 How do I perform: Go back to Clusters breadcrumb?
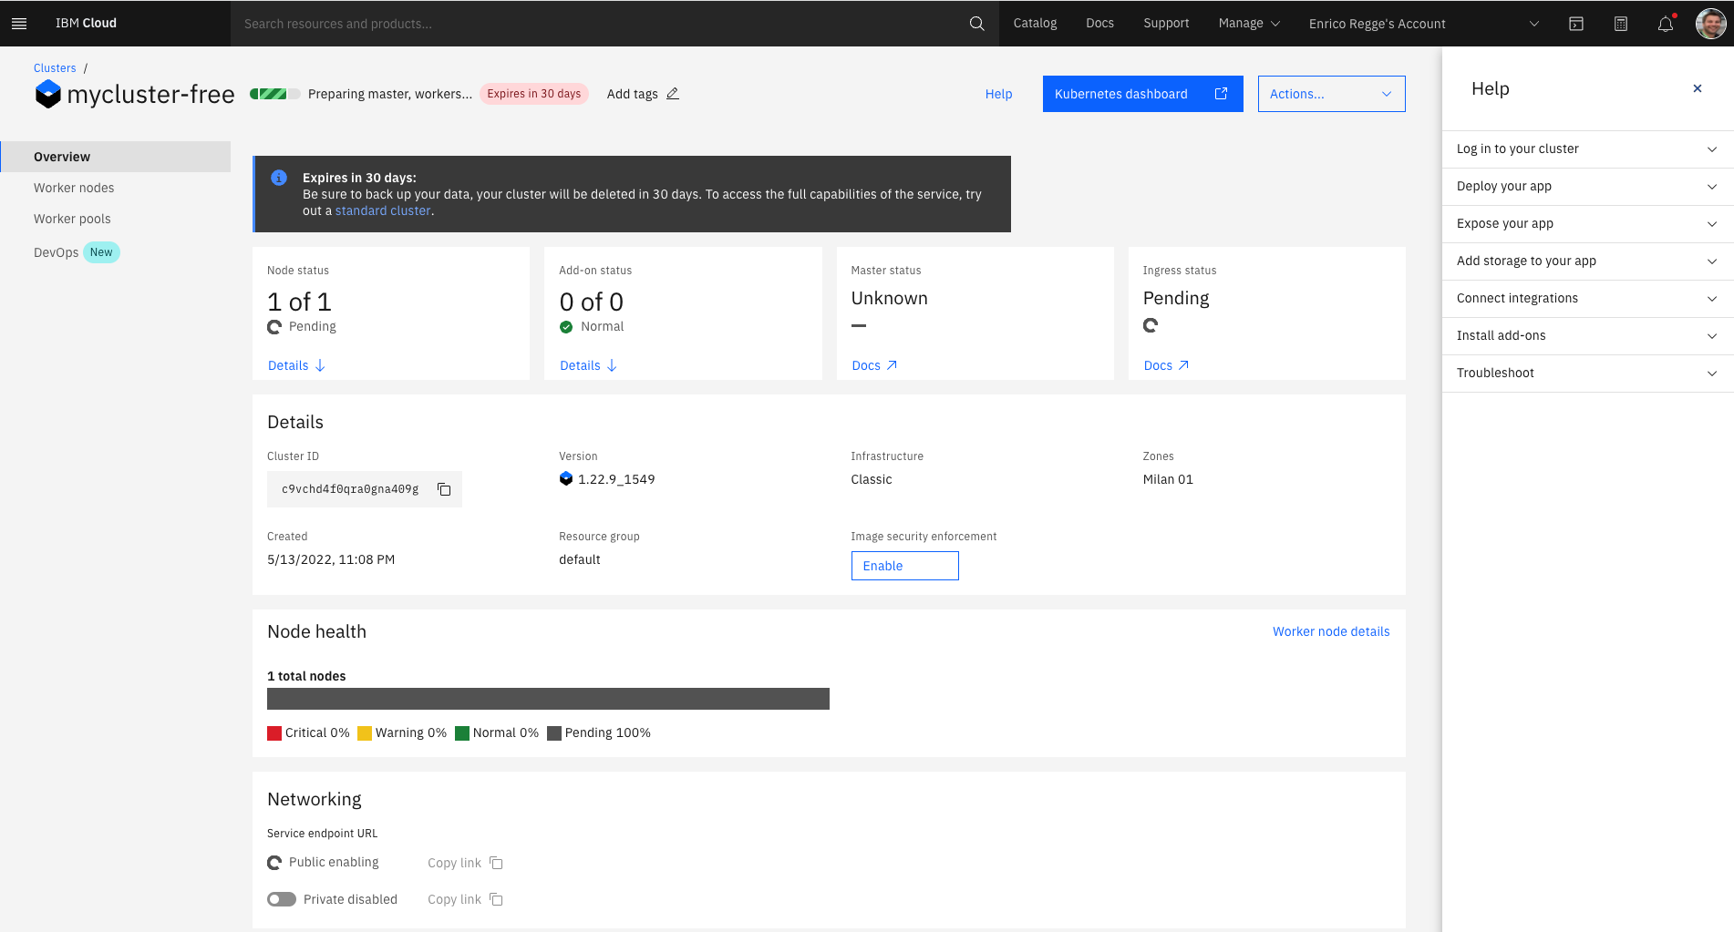coord(55,68)
